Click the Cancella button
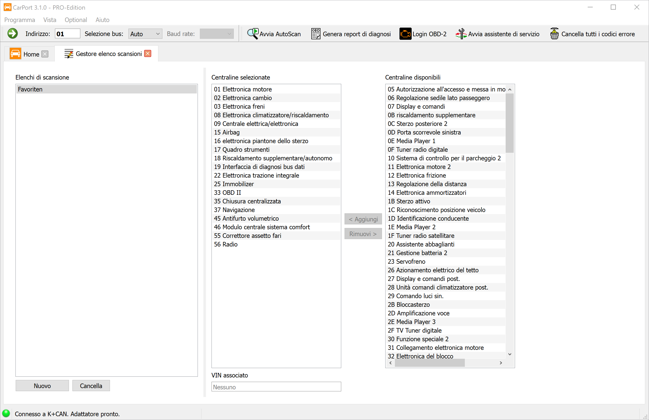This screenshot has width=649, height=420. tap(91, 385)
